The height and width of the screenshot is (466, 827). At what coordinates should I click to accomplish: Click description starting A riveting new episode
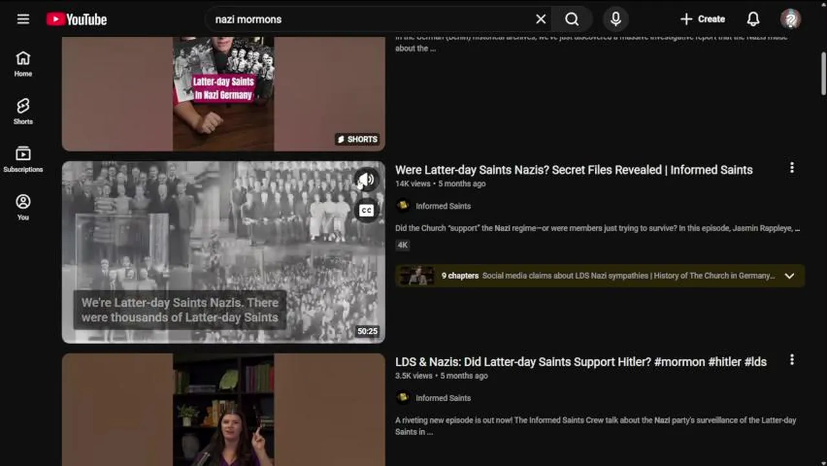coord(595,426)
